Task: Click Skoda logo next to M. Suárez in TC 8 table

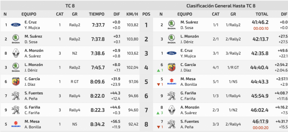Action: click(x=16, y=39)
